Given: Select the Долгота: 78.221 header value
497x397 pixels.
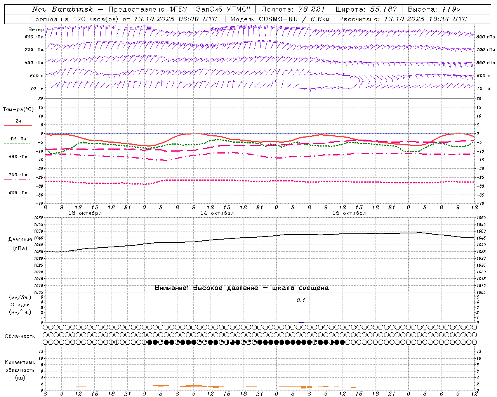Looking at the screenshot, I should click(x=294, y=9).
